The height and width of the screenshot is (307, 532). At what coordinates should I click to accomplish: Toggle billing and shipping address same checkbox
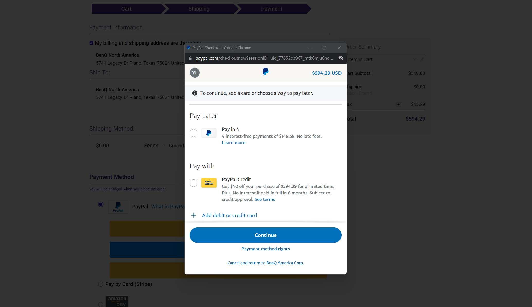click(91, 43)
